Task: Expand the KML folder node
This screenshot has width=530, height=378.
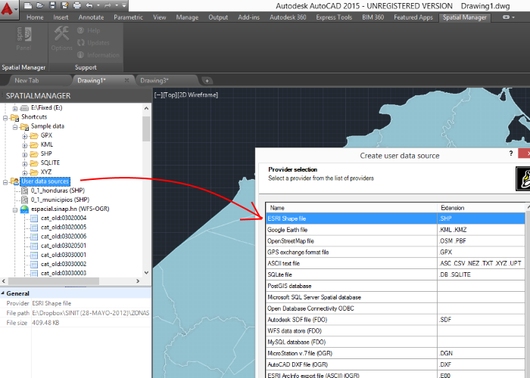Action: coord(25,145)
